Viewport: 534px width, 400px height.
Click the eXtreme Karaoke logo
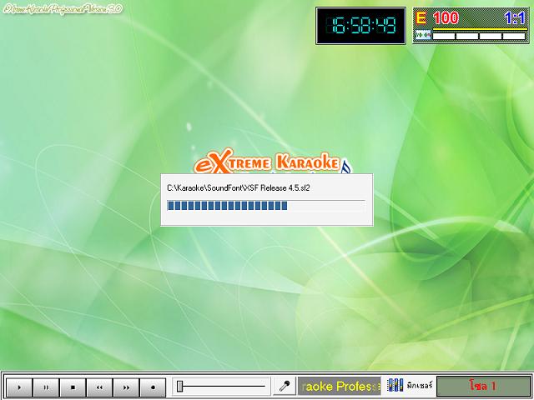click(x=273, y=162)
